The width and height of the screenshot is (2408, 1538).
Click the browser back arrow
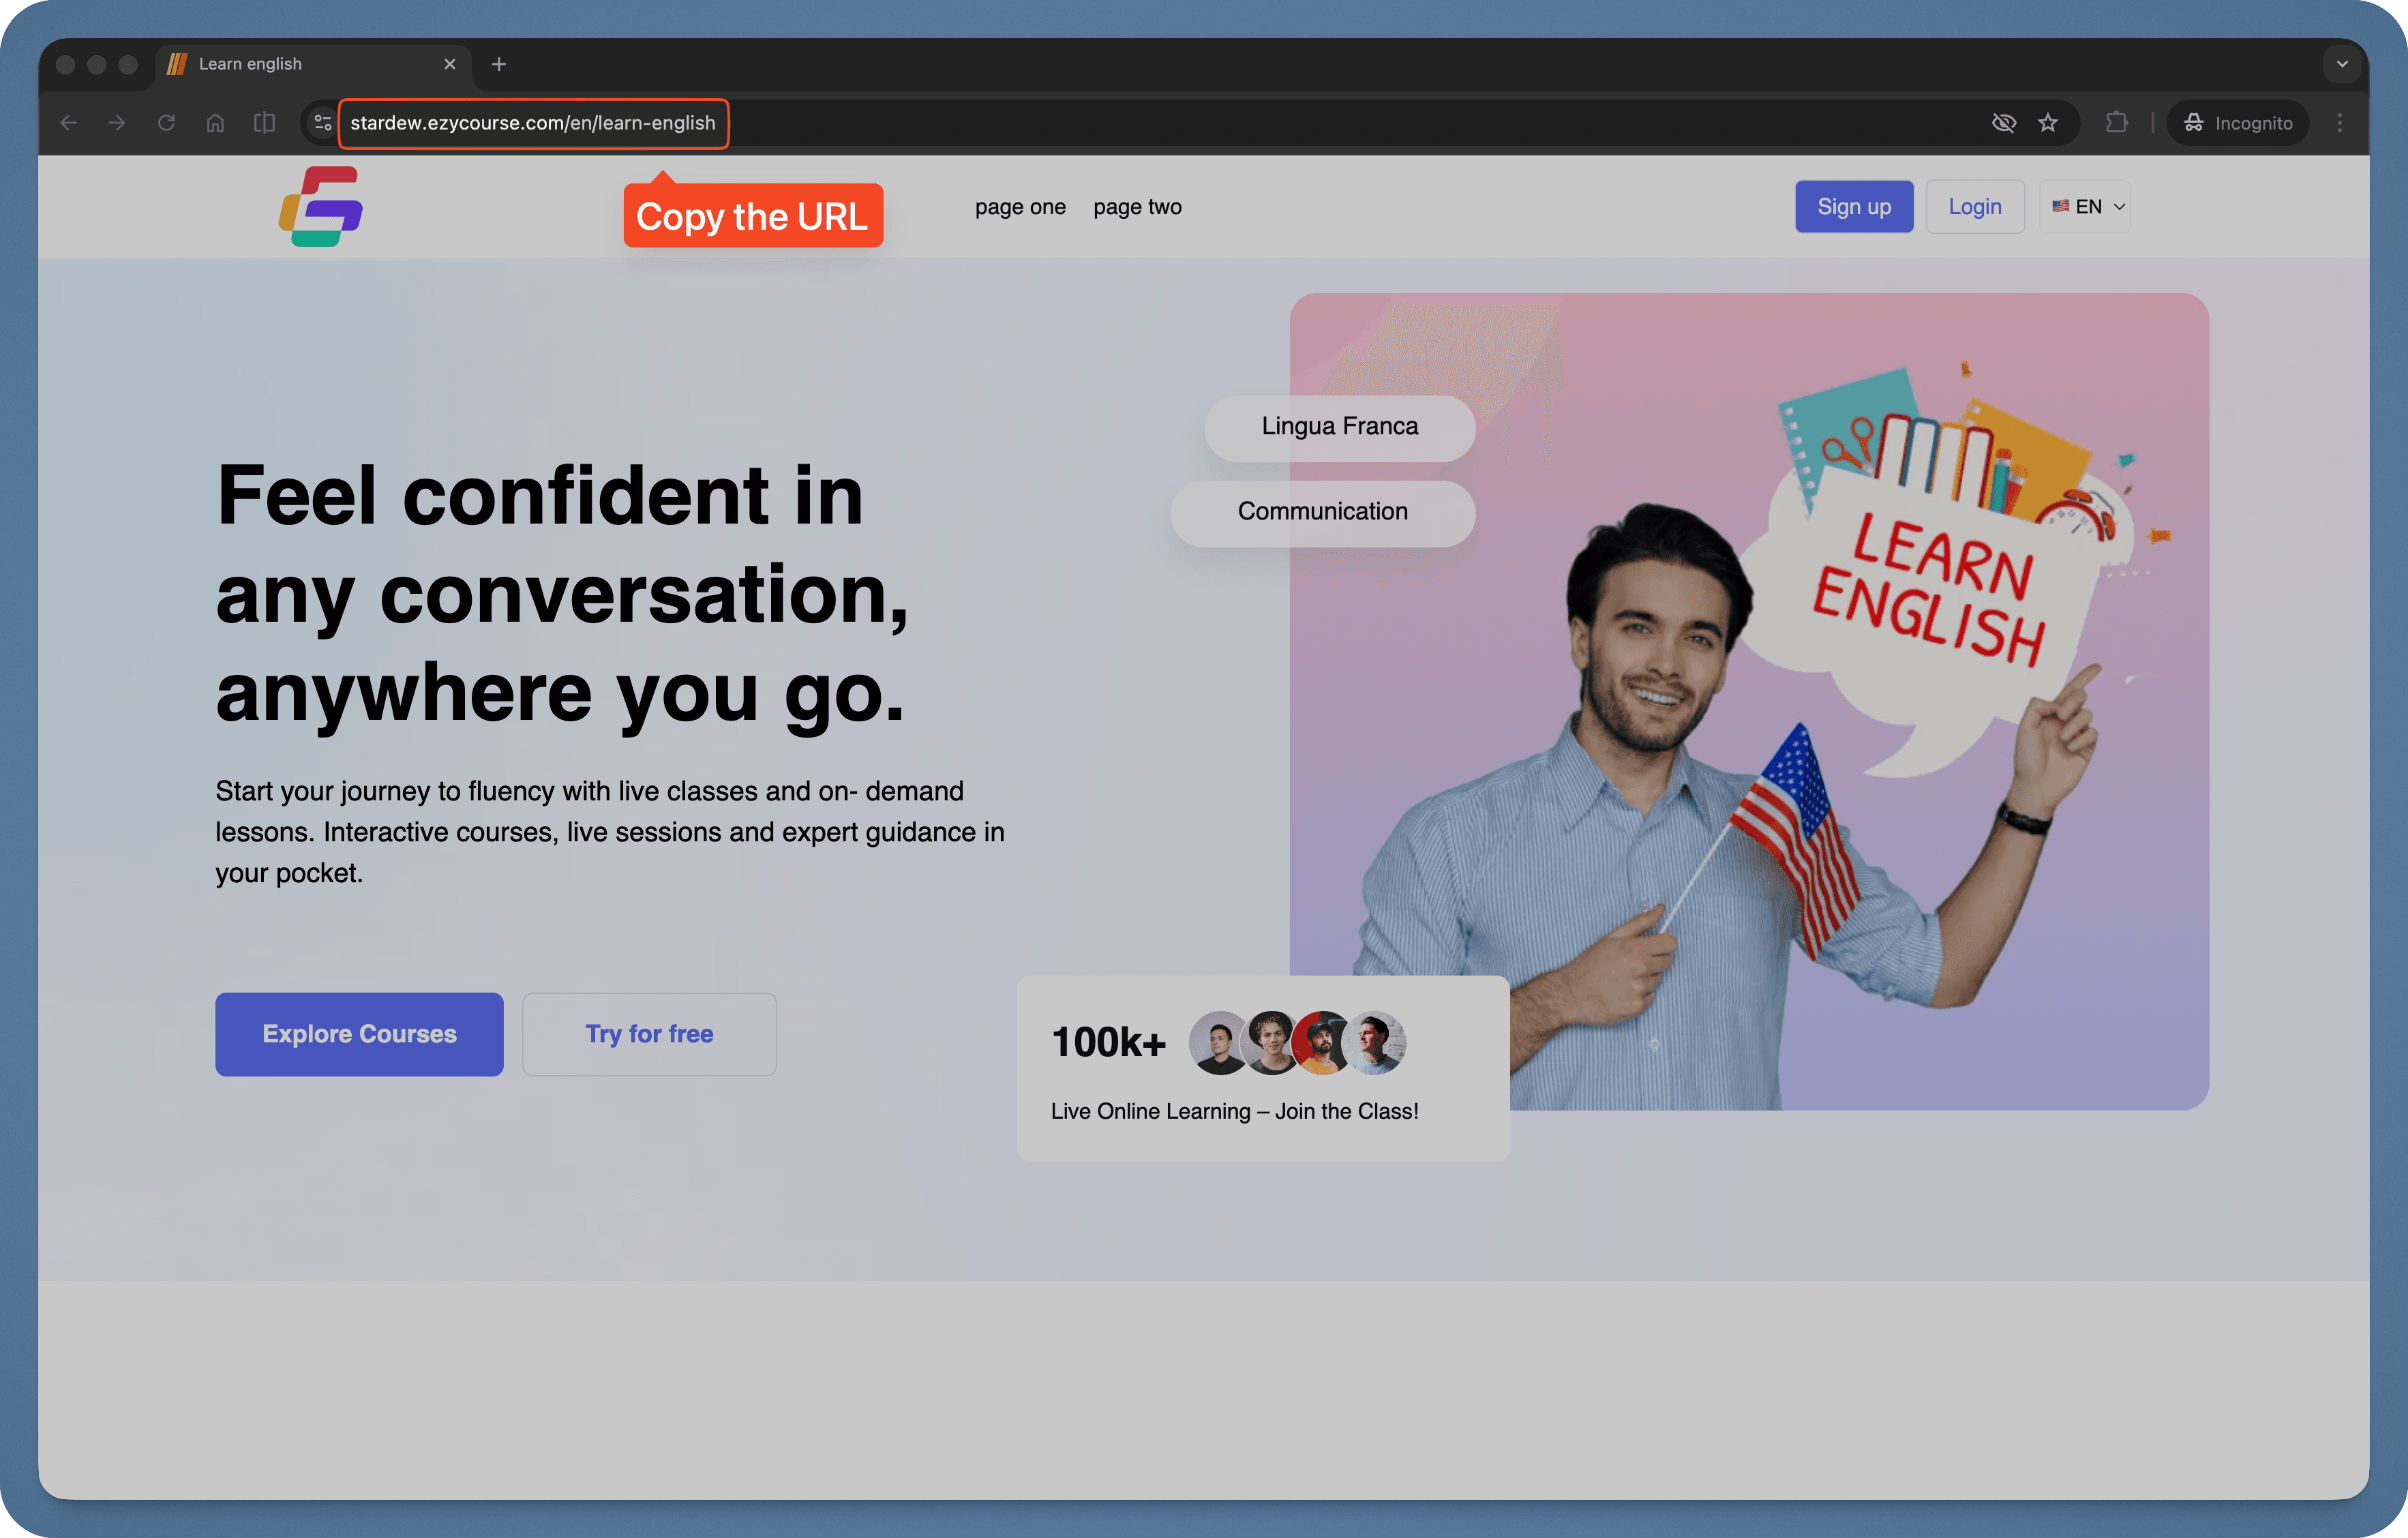click(x=67, y=122)
